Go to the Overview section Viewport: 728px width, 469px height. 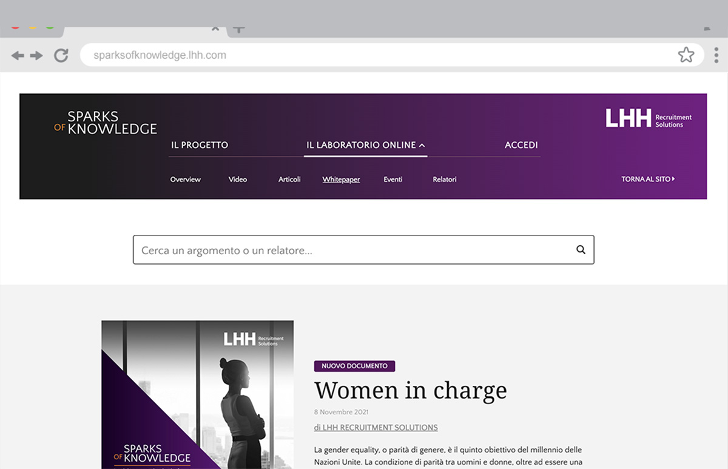[185, 180]
